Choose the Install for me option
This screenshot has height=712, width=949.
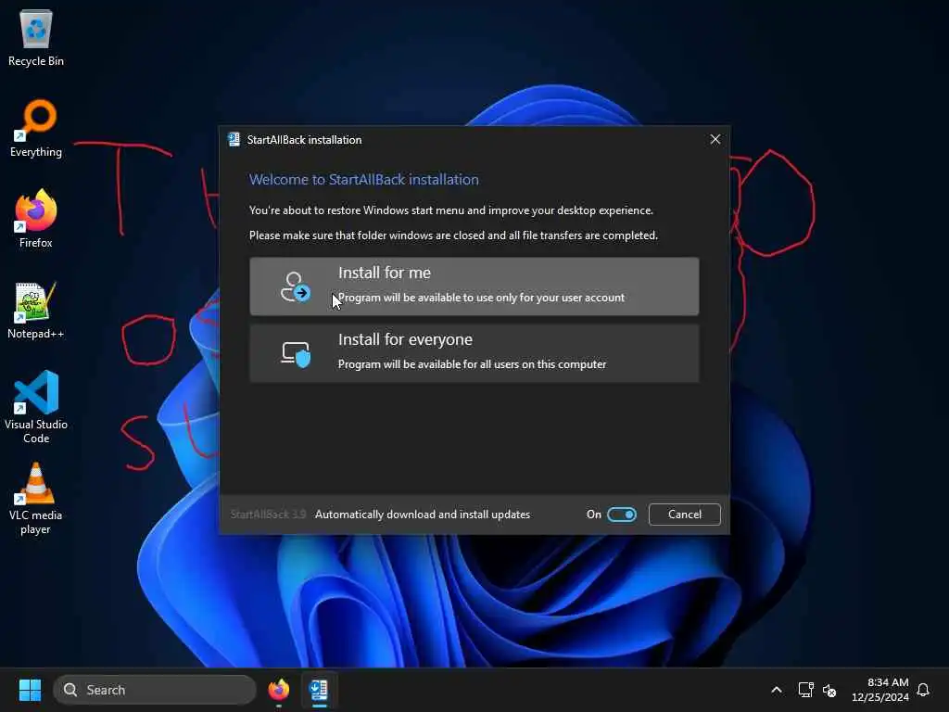click(474, 286)
